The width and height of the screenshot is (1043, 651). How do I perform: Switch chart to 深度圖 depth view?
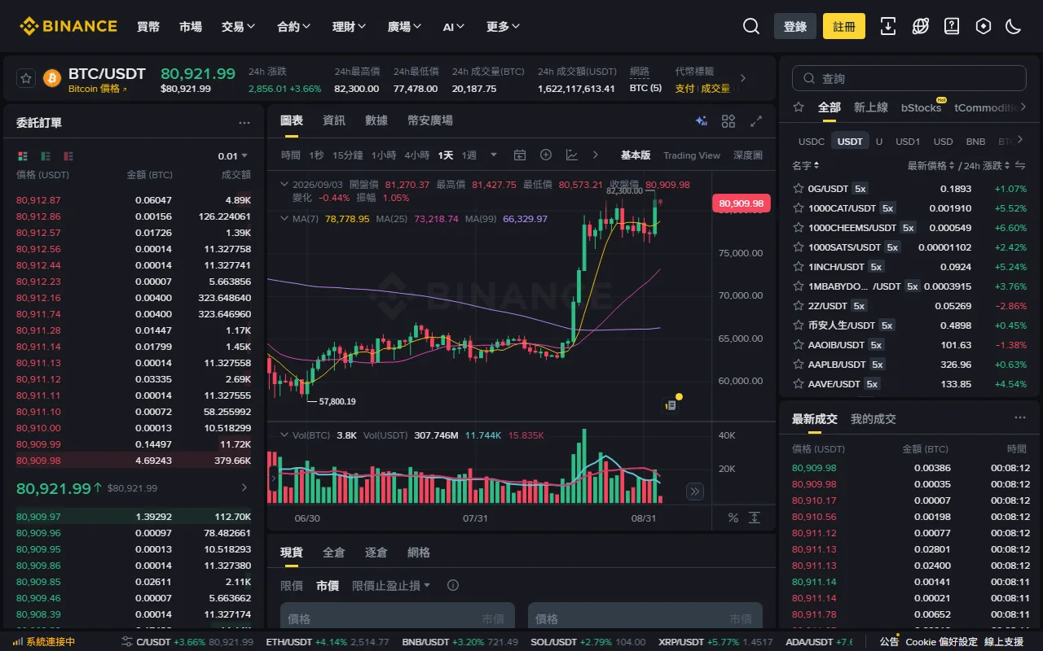748,155
